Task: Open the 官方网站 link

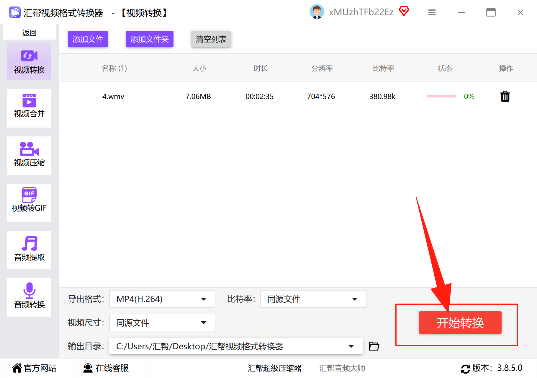Action: pyautogui.click(x=34, y=368)
